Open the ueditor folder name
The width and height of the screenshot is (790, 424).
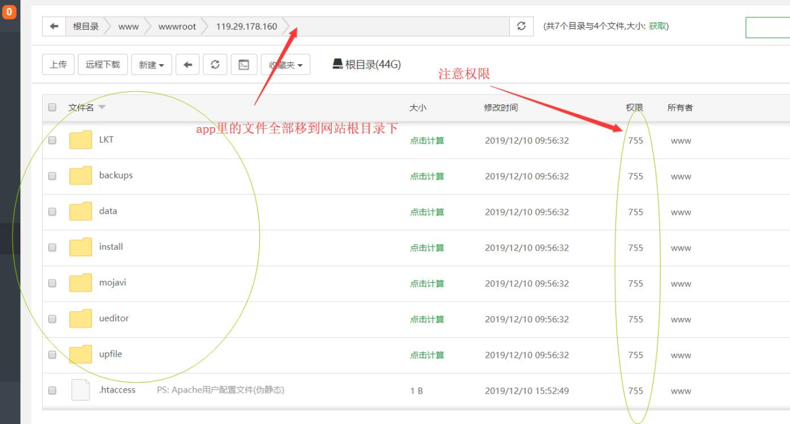(114, 318)
